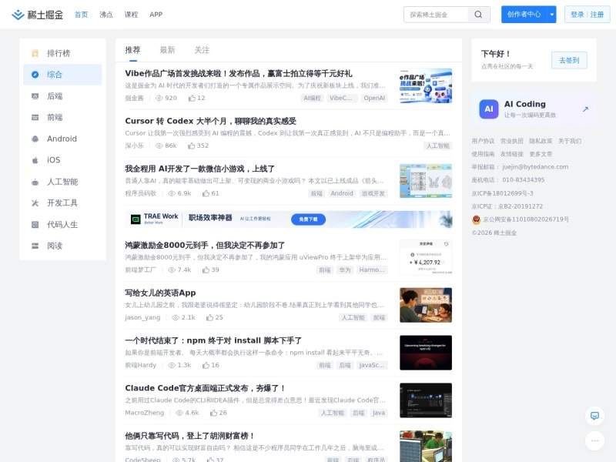
Task: Click 更多文章 footer link
Action: pos(541,154)
